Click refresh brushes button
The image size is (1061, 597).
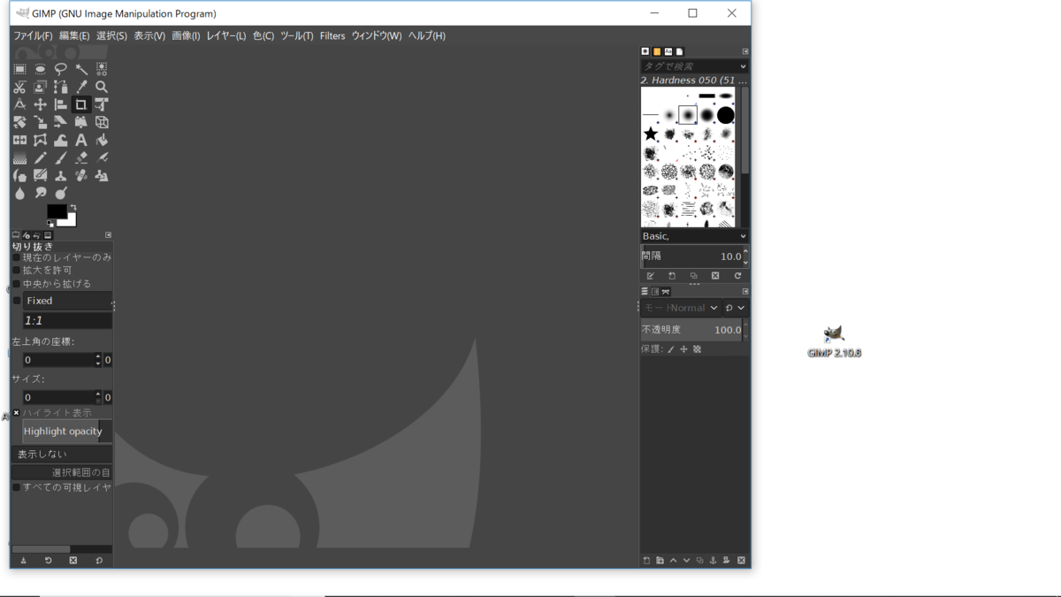(737, 275)
